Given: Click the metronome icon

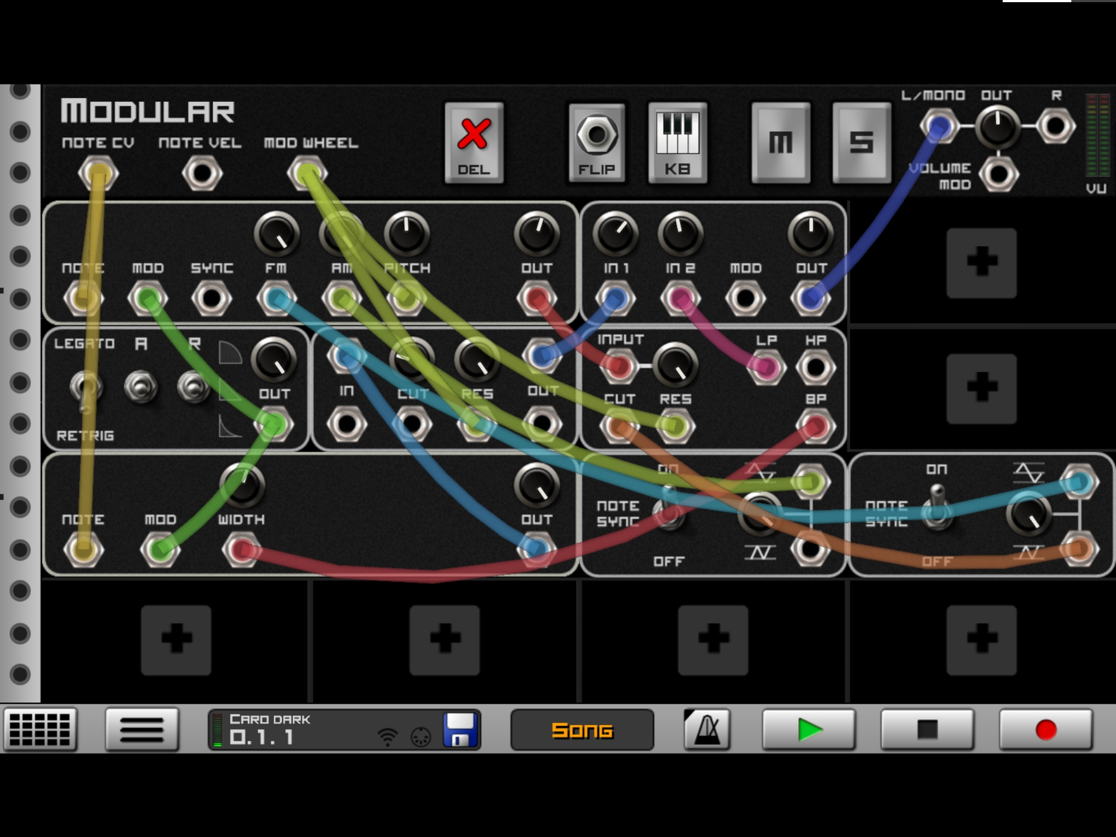Looking at the screenshot, I should (x=707, y=730).
